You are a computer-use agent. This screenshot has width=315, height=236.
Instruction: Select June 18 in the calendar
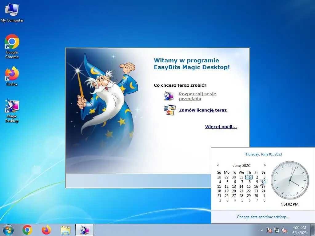coord(219,191)
